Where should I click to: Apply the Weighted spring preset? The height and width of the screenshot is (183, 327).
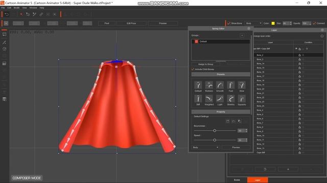point(209,99)
